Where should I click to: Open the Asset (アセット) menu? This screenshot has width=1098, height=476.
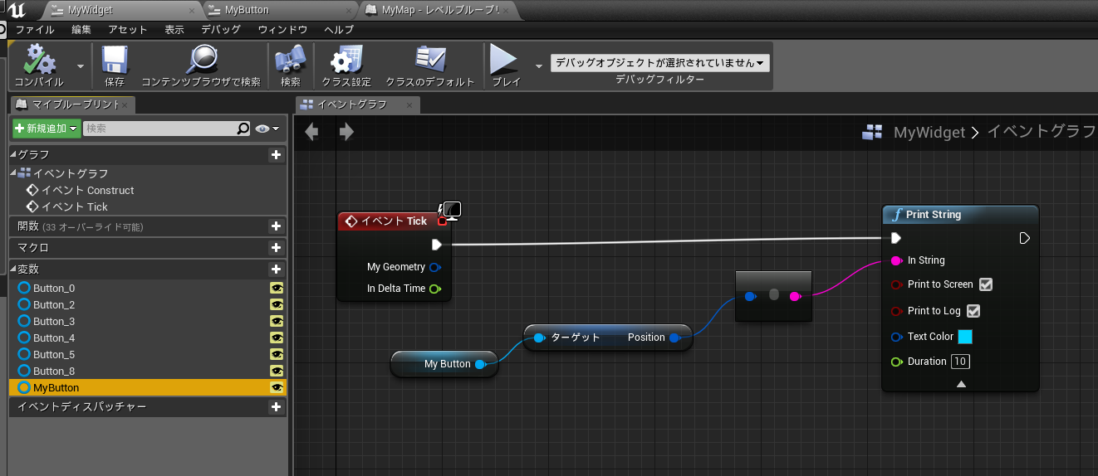click(128, 29)
